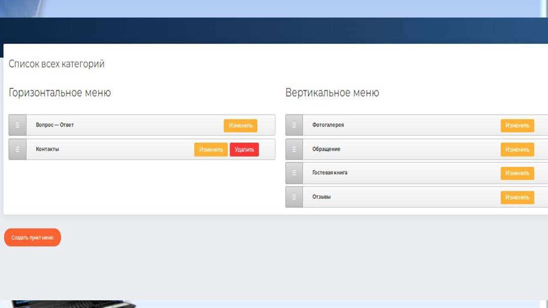548x308 pixels.
Task: Click the drag handle icon for Отзывы
Action: 294,197
